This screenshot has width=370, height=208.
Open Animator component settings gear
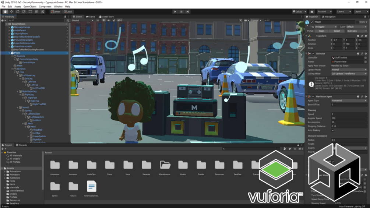(366, 53)
